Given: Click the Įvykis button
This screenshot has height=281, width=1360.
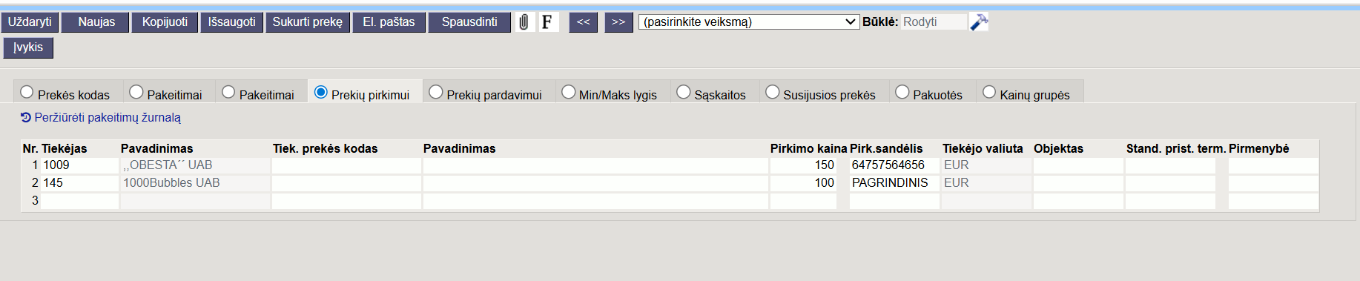Looking at the screenshot, I should tap(28, 47).
